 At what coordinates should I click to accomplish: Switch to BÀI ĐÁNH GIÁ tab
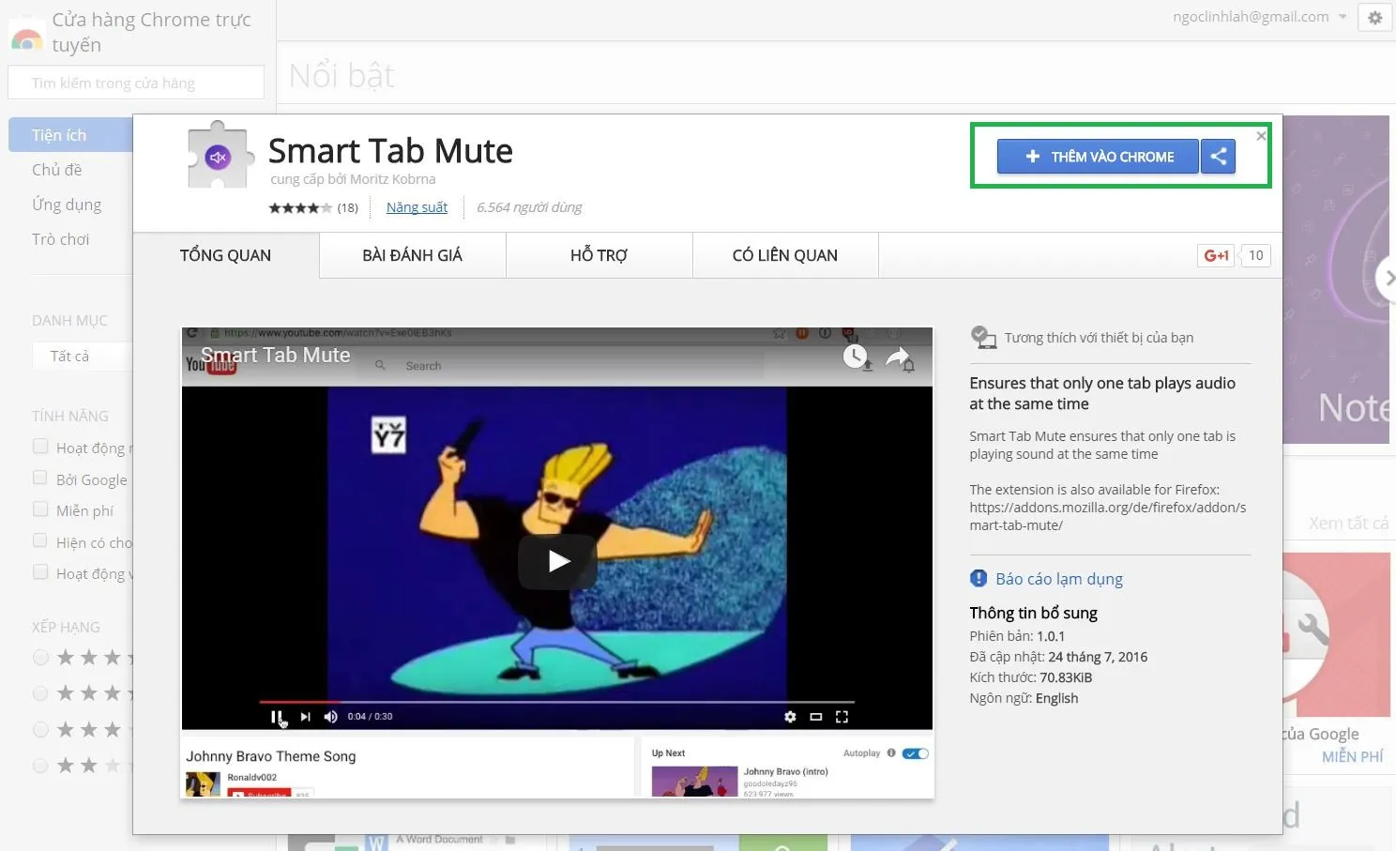412,255
